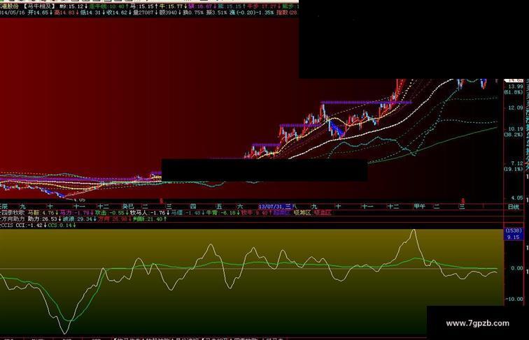Click the 4.05 price axis label
The image size is (529, 340).
click(516, 198)
